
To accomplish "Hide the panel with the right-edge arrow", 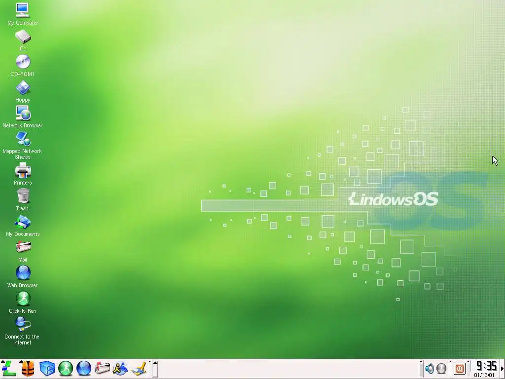I will pyautogui.click(x=503, y=369).
